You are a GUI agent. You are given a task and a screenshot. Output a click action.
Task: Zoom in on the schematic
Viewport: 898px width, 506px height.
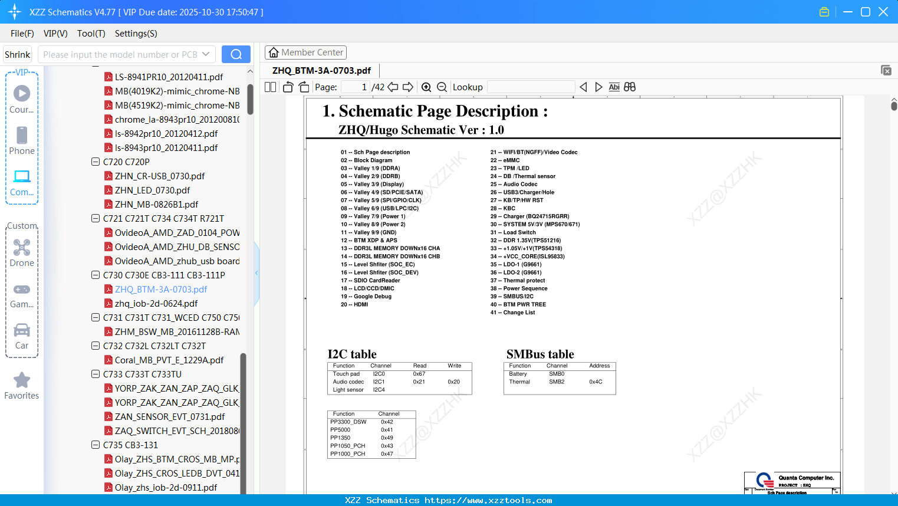pyautogui.click(x=426, y=87)
